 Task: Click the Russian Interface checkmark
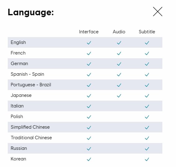coord(89,149)
